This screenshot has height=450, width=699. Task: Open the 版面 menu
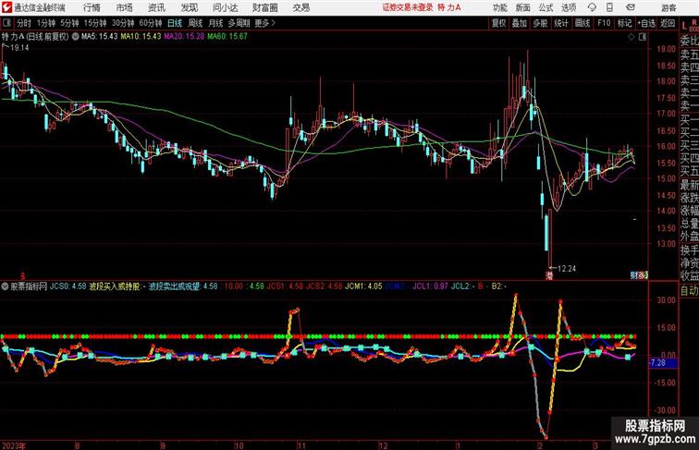[x=522, y=7]
